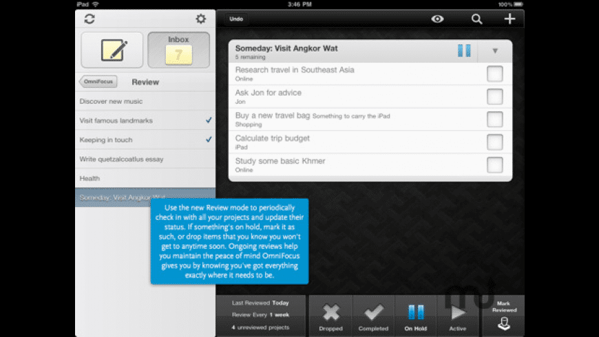Viewport: 599px width, 337px height.
Task: Change Review Every 1 week interval
Action: click(x=260, y=315)
